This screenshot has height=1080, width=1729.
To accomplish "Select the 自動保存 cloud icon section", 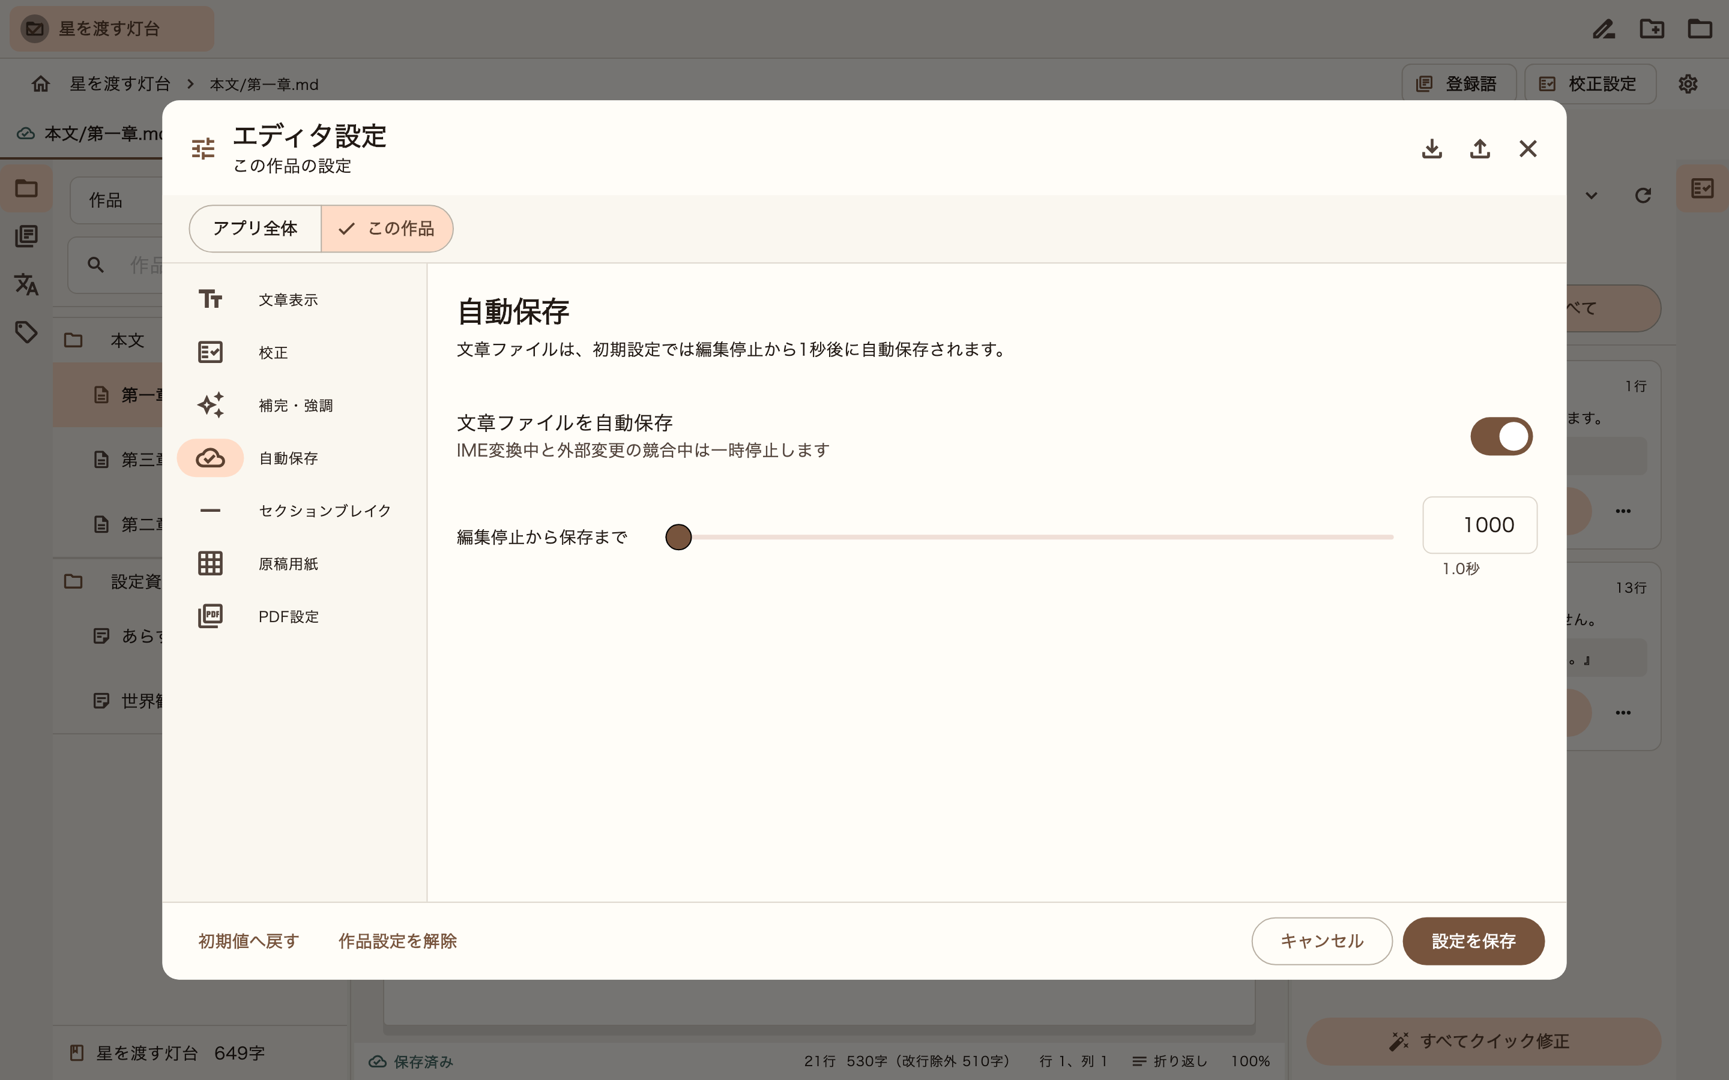I will (210, 458).
